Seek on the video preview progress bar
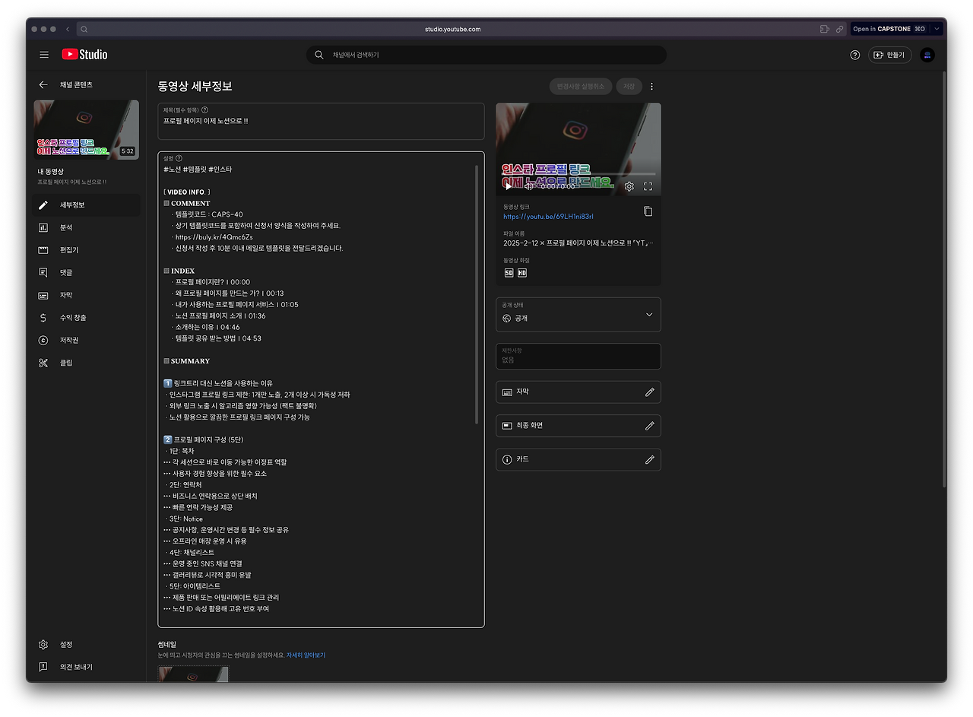 coord(578,175)
